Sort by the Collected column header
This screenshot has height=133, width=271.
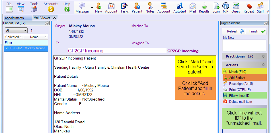coord(14,37)
